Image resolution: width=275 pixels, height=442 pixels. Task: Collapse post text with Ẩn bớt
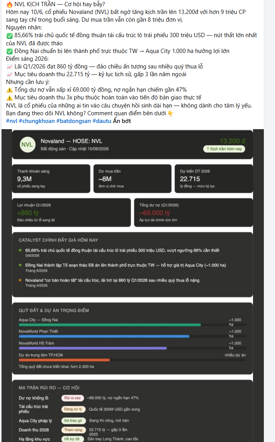(x=122, y=121)
